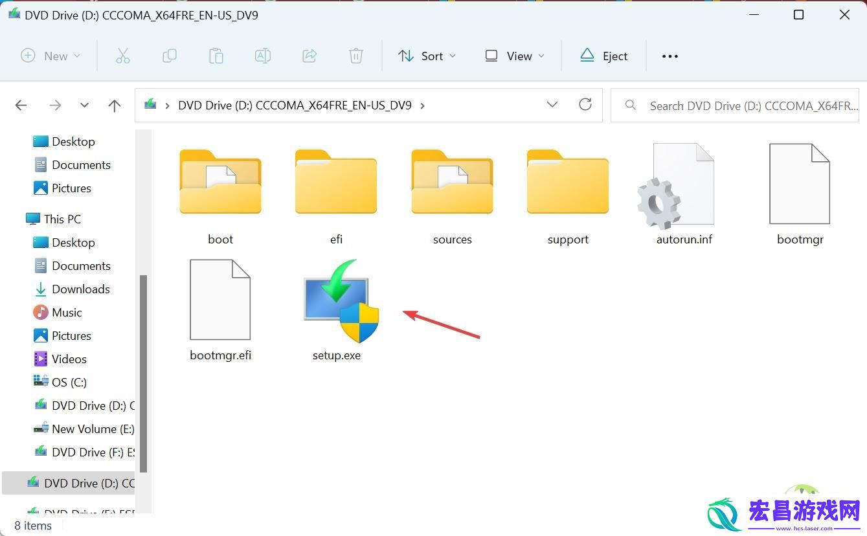Click the search box for DVD Drive
The height and width of the screenshot is (536, 867).
click(x=735, y=106)
